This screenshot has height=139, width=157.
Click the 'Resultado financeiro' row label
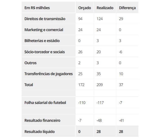point(42,120)
